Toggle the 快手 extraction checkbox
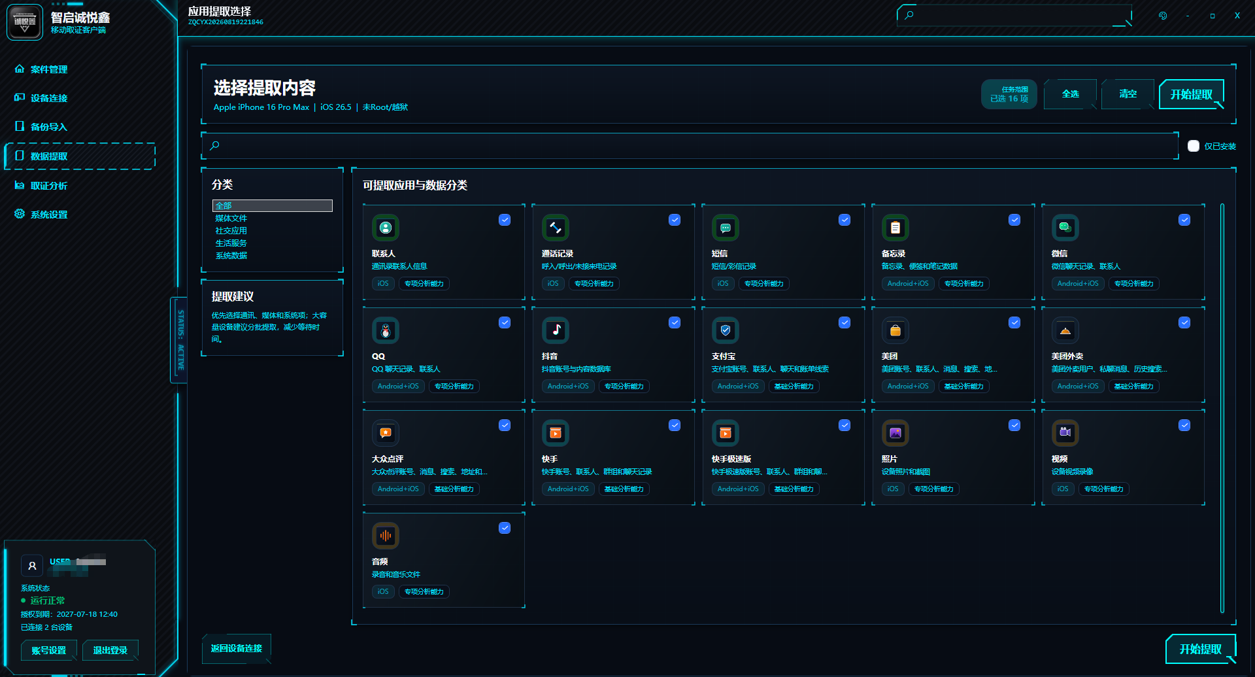This screenshot has height=677, width=1255. tap(675, 425)
